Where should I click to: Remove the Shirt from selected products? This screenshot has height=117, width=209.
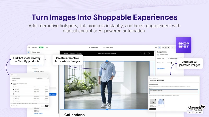coord(163,100)
